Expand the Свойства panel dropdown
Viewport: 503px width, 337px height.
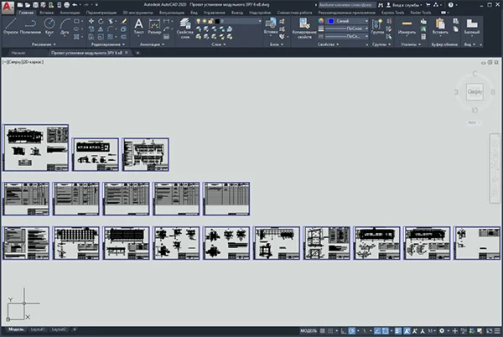coord(328,44)
